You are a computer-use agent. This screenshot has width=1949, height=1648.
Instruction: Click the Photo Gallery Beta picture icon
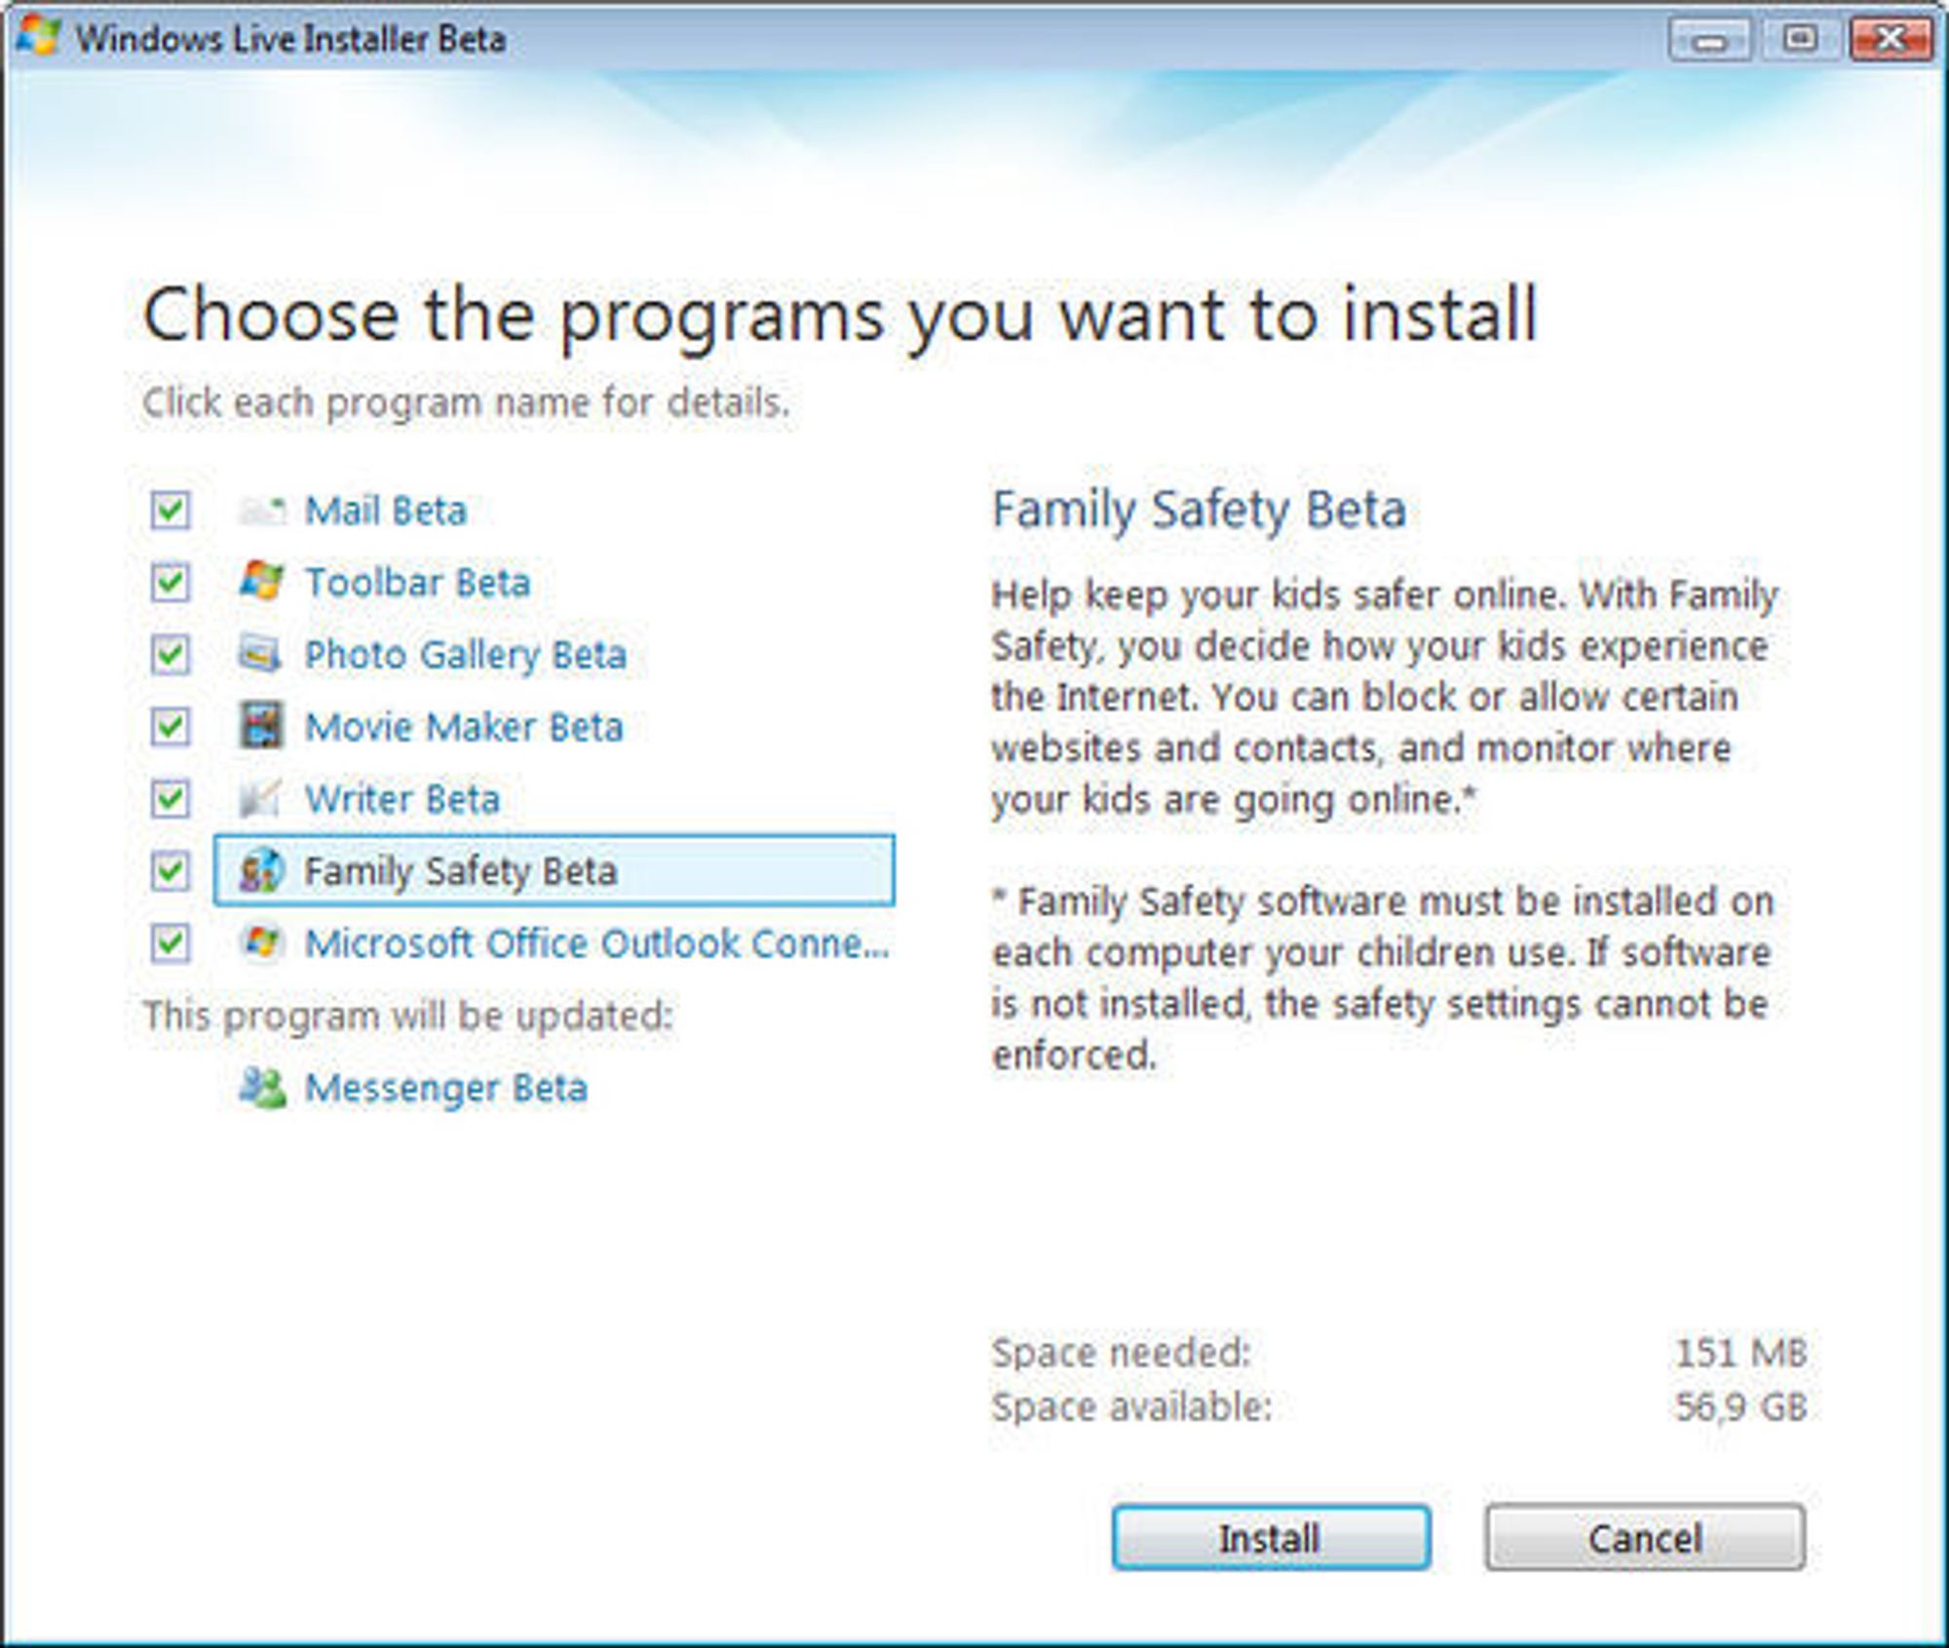coord(260,654)
